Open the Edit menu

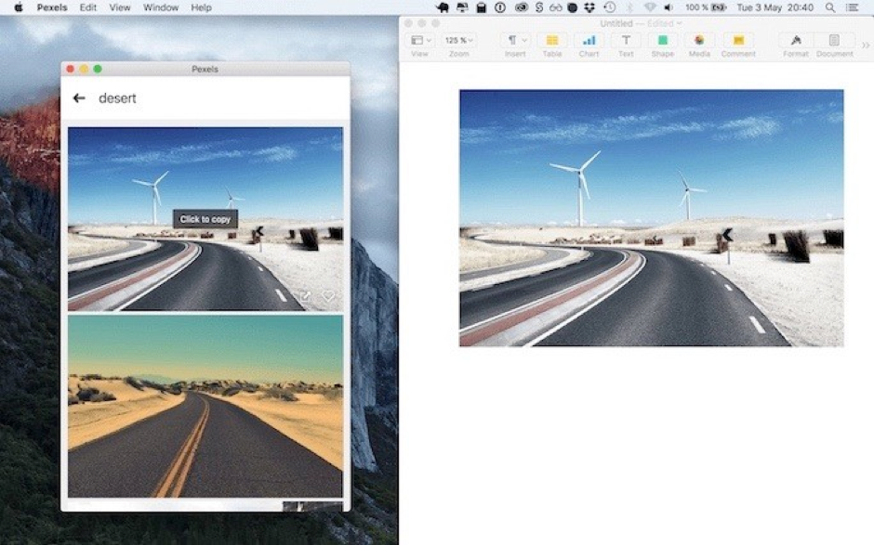87,7
